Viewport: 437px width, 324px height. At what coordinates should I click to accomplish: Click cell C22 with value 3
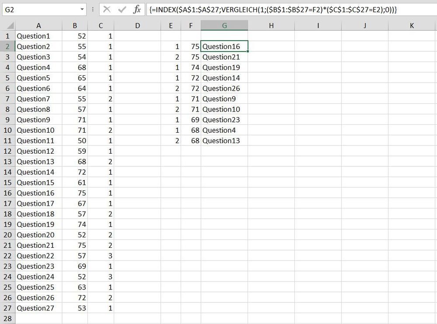click(x=101, y=256)
